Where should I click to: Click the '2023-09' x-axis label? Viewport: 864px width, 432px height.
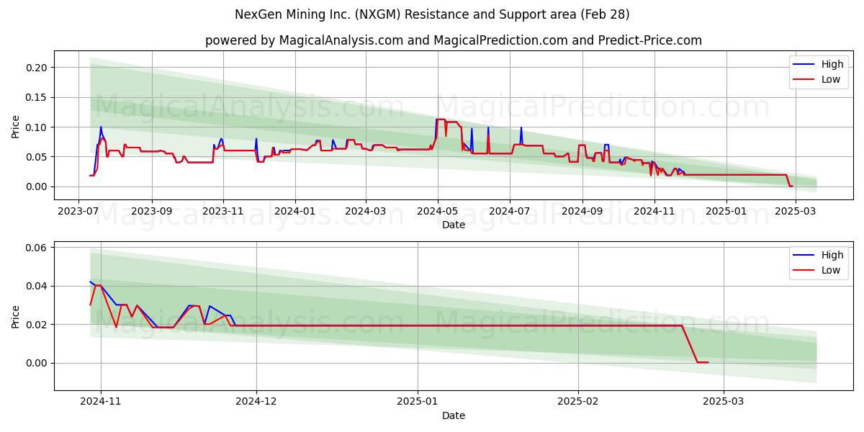point(152,212)
